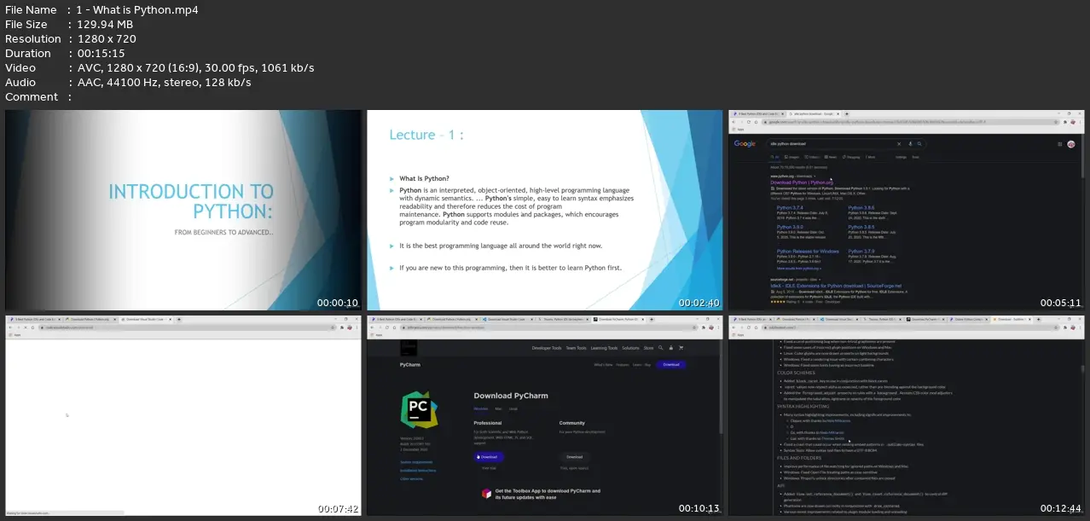Screen dimensions: 1090x521
Task: Open the IdleX SourceForge search result
Action: click(x=836, y=286)
